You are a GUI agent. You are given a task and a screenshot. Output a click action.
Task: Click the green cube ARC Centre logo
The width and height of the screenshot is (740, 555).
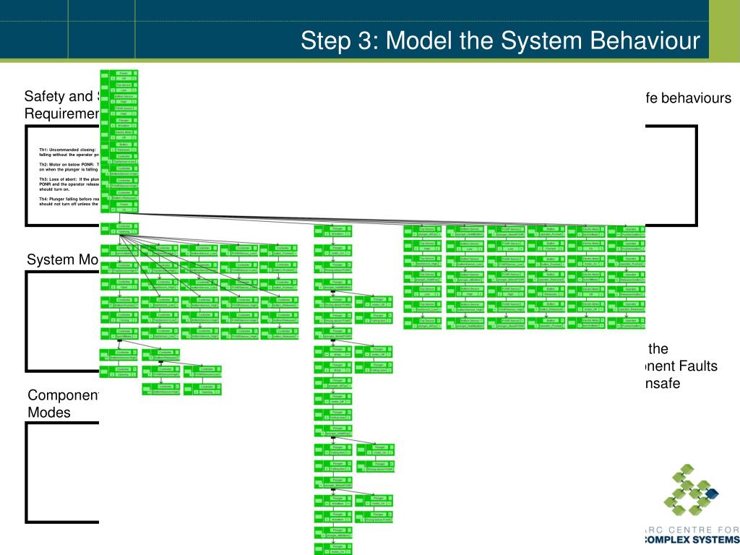pos(691,490)
